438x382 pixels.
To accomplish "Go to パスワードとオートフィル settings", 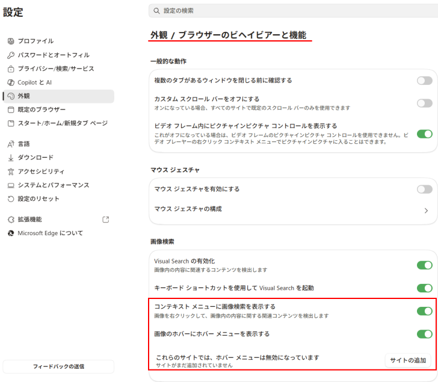I will click(58, 55).
